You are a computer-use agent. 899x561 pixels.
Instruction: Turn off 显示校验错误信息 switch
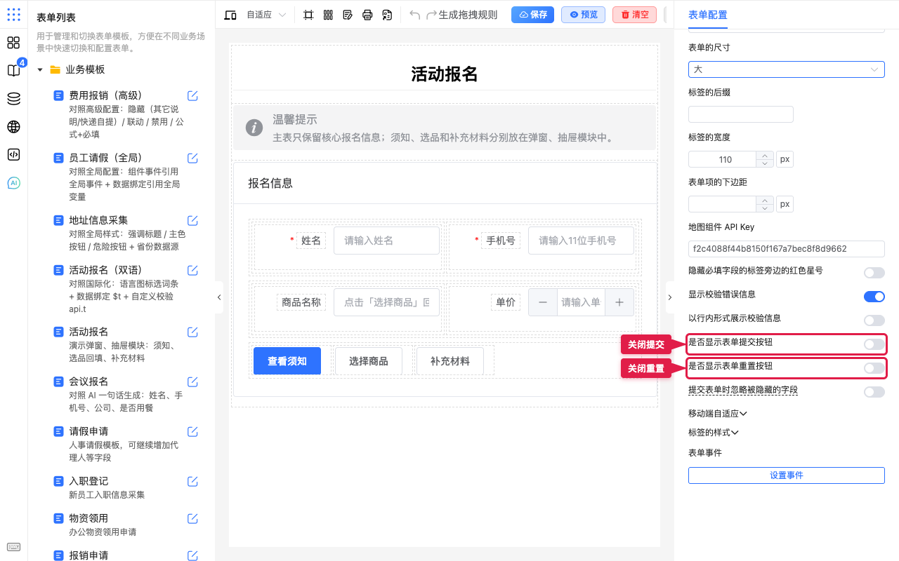tap(874, 297)
